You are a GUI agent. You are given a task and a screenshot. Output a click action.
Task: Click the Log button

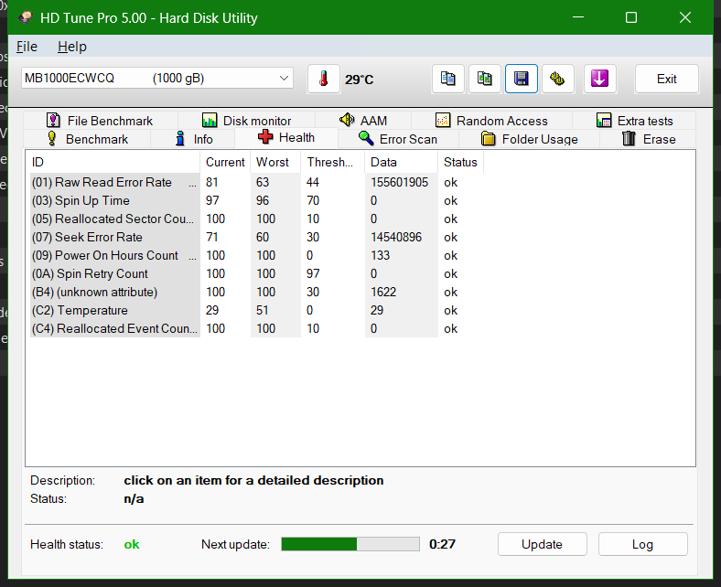pyautogui.click(x=643, y=544)
